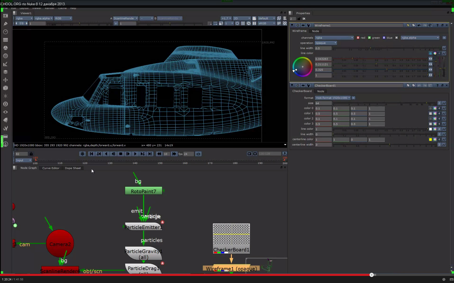Toggle the blue channel checkbox
This screenshot has height=283, width=454.
coord(384,38)
